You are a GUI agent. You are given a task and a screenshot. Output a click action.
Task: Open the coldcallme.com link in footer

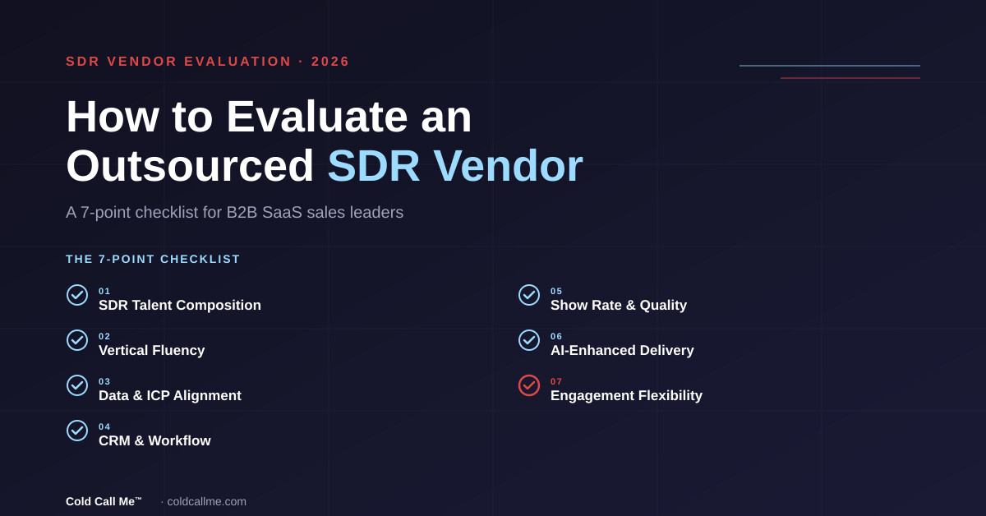206,501
